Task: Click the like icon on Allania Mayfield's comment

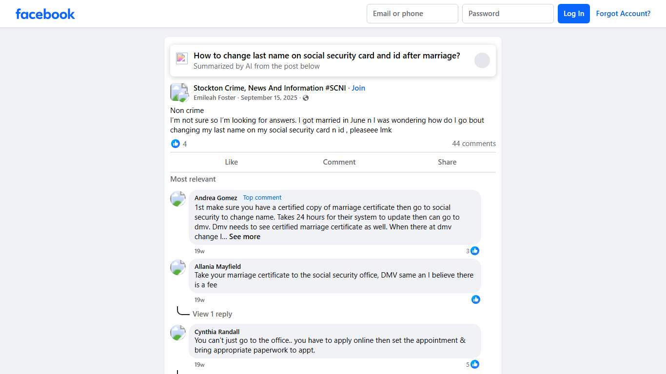Action: pos(476,299)
